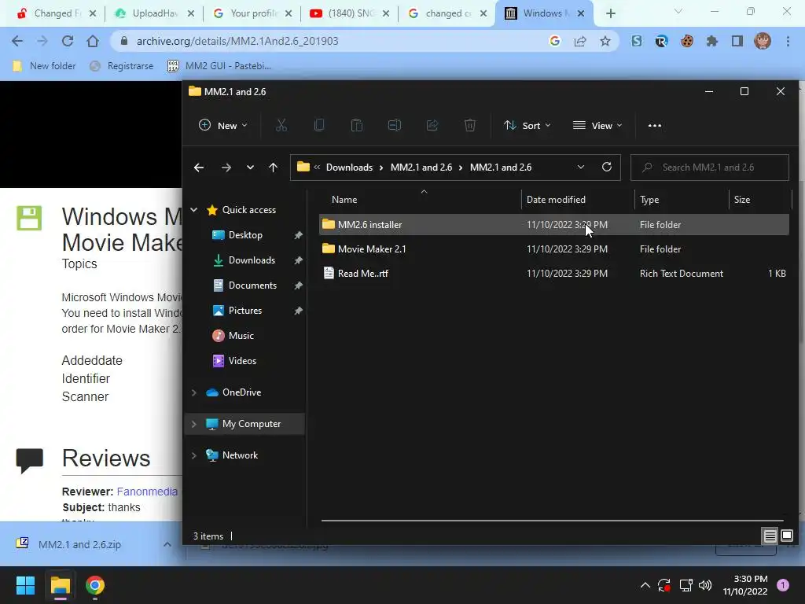Select Downloads in the navigation pane
805x604 pixels.
[252, 260]
